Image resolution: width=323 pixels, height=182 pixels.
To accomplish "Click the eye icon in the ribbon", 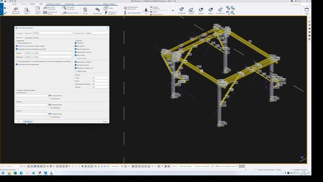I will [173, 11].
